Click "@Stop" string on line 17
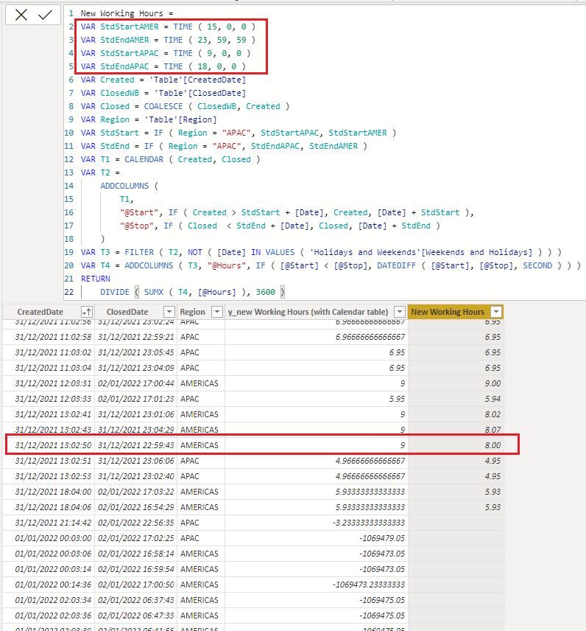This screenshot has height=631, width=586. (137, 226)
